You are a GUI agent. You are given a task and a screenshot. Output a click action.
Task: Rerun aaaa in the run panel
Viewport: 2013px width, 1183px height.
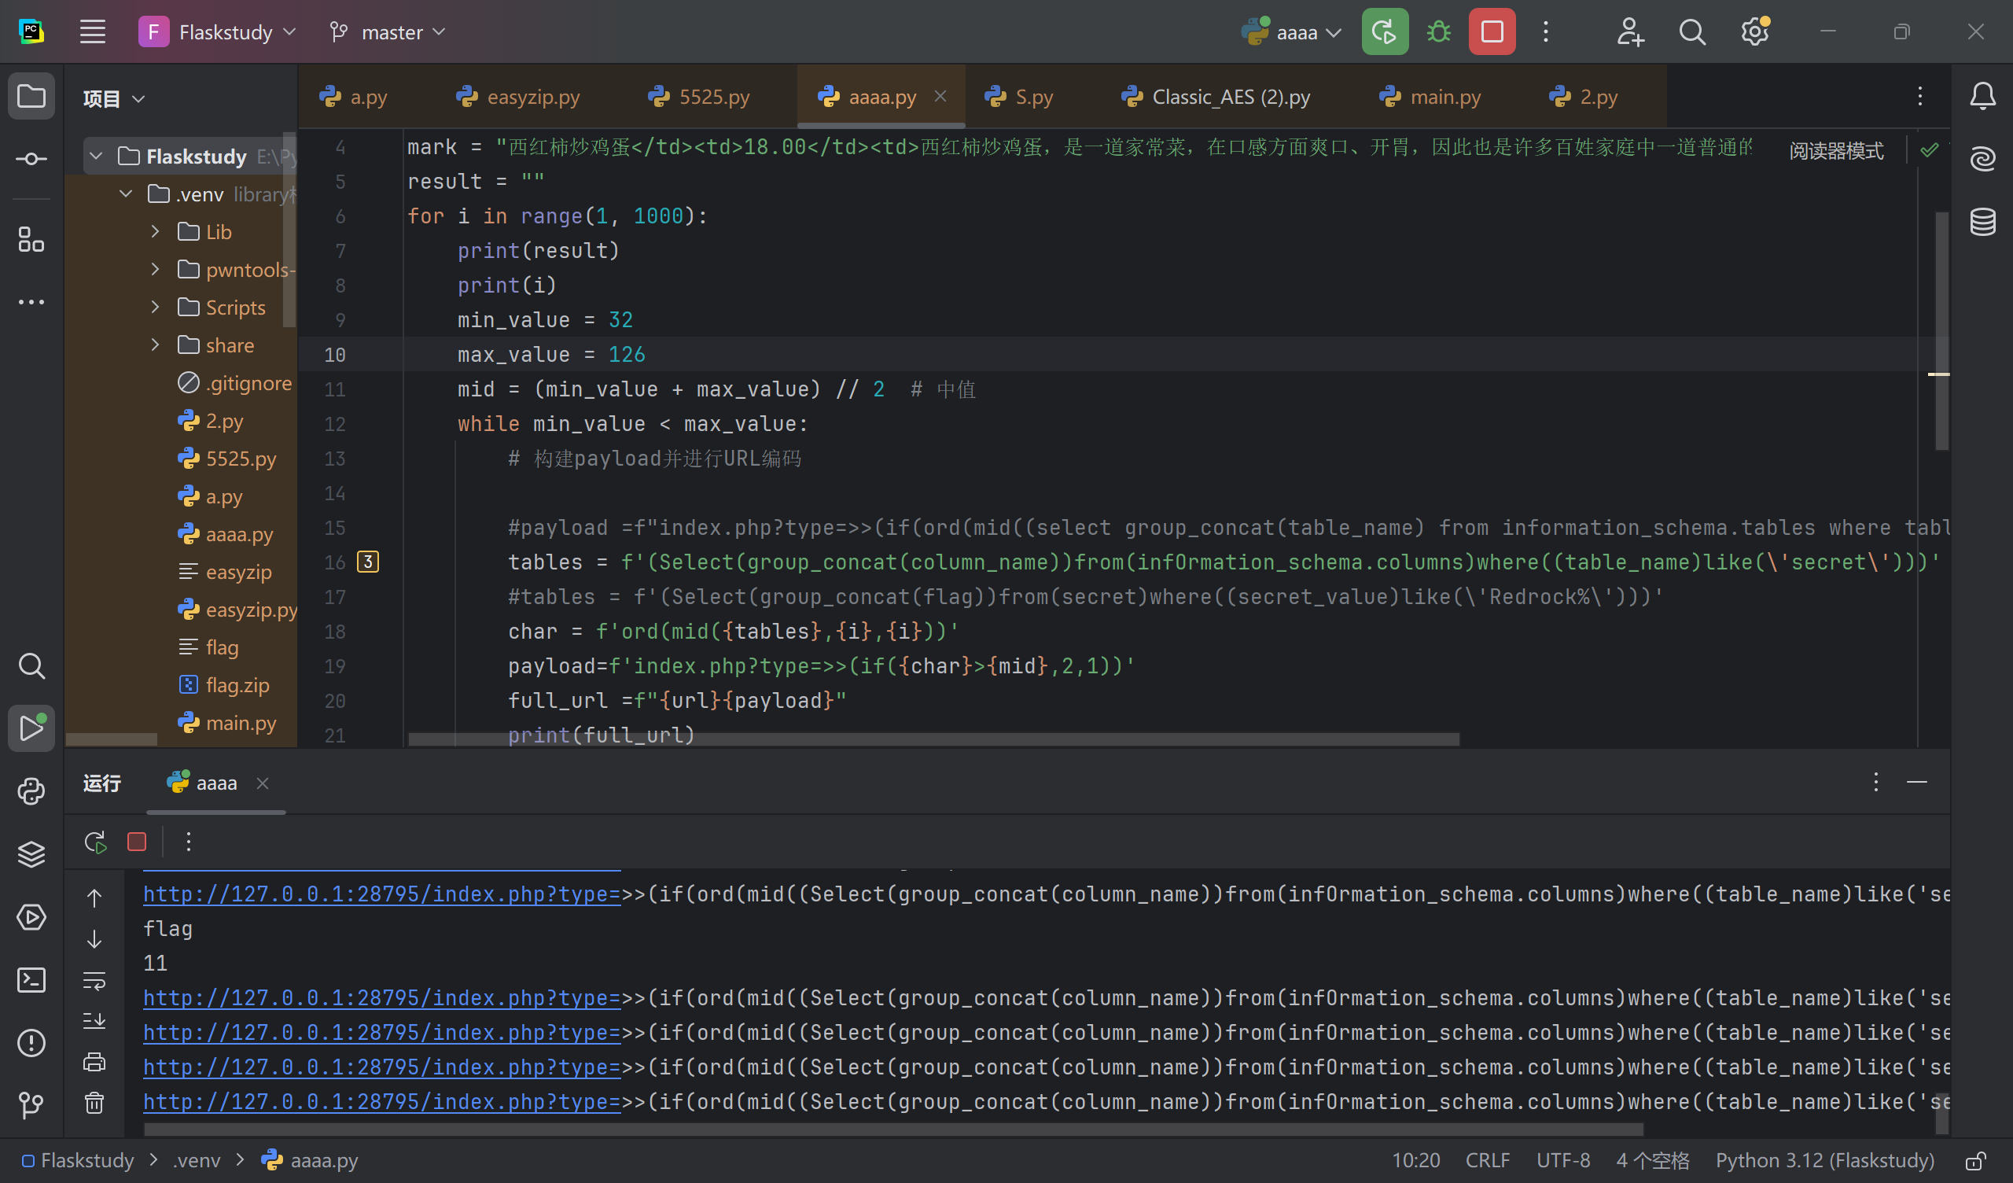coord(95,842)
